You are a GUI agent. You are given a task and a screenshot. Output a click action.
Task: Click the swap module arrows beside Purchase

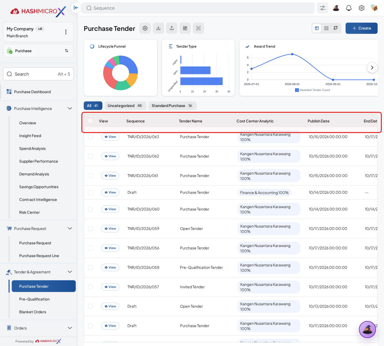(67, 51)
